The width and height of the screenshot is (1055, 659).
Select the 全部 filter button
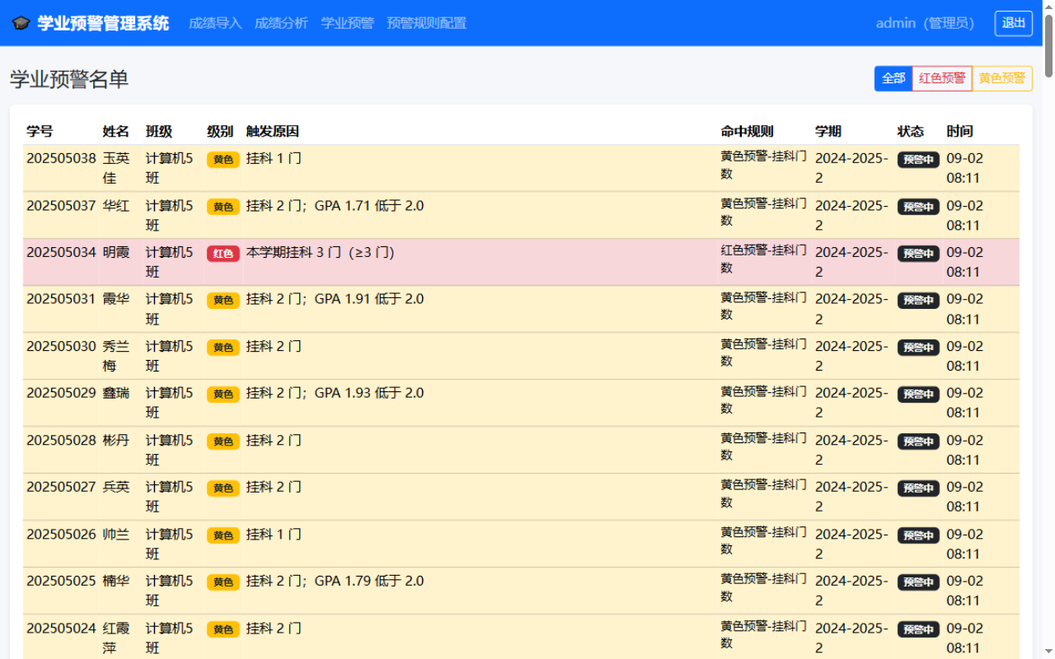[x=893, y=78]
